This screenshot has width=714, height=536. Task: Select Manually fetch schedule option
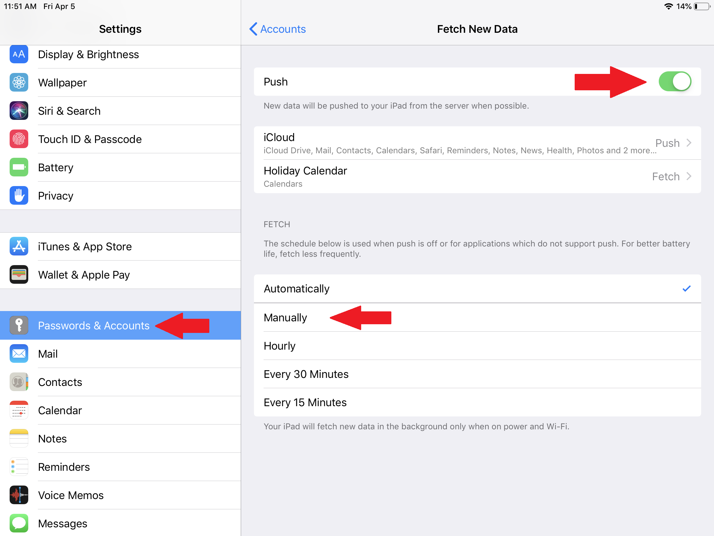tap(286, 317)
